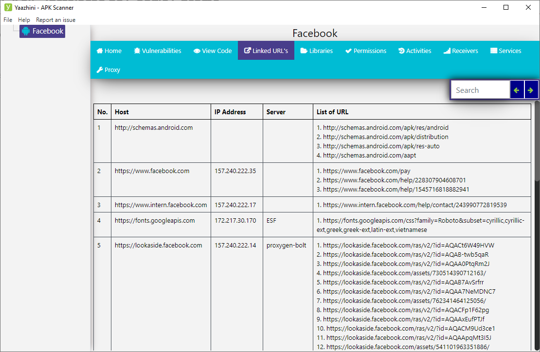Image resolution: width=540 pixels, height=352 pixels.
Task: Open the Services tab
Action: (506, 51)
